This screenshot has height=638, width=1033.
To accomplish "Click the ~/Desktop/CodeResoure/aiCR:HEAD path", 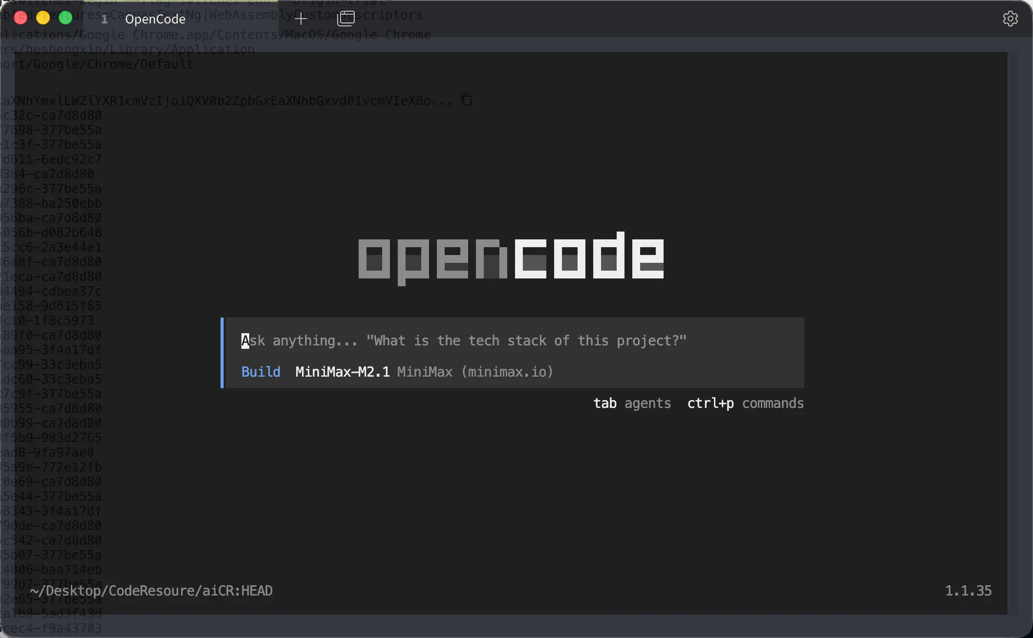I will (x=151, y=591).
